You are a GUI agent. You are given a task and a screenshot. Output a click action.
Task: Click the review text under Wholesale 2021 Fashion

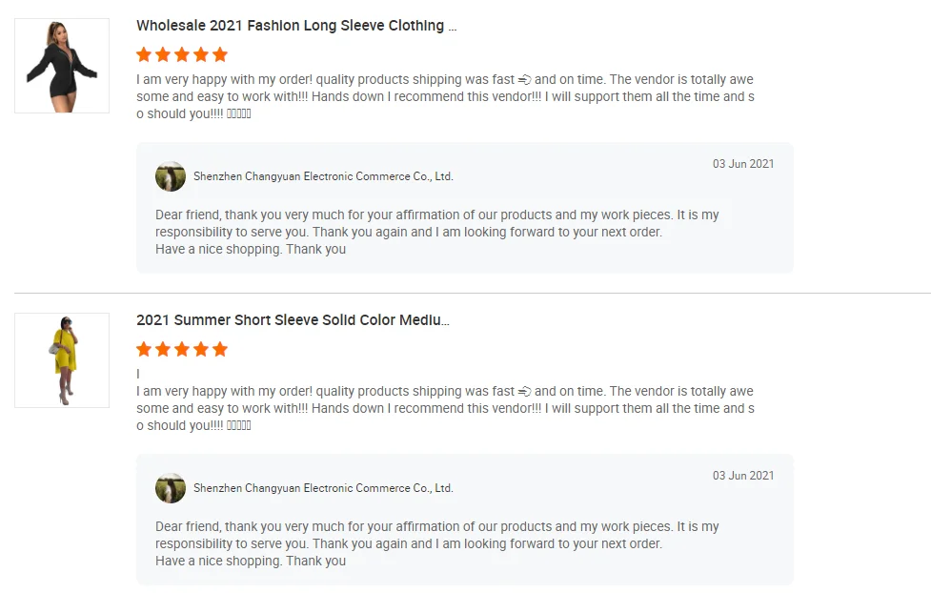(x=445, y=97)
